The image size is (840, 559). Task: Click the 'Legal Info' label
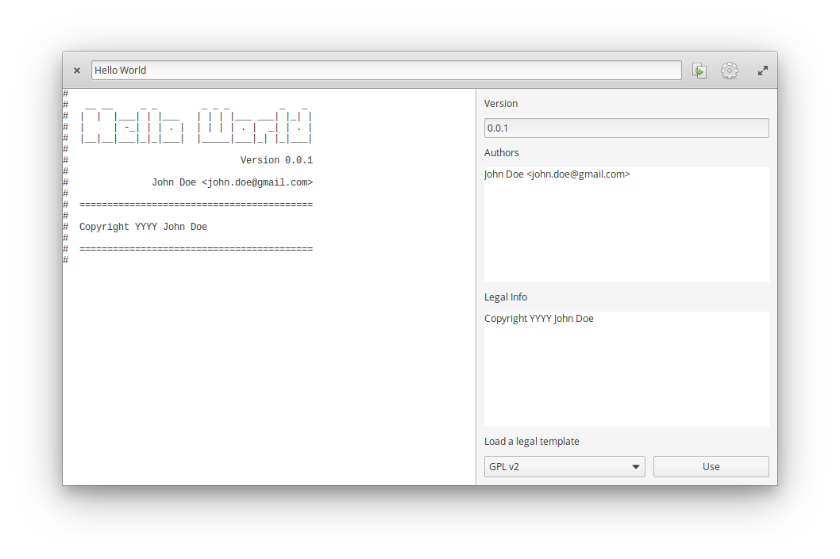(x=506, y=297)
